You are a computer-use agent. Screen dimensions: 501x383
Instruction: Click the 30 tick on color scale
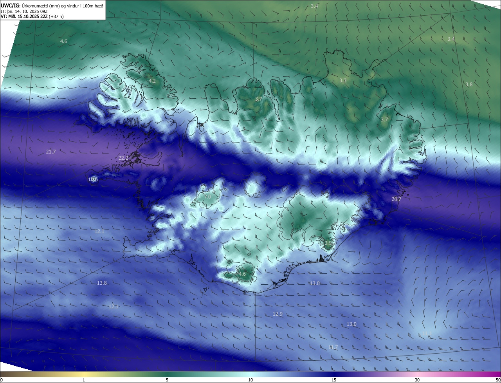tap(417, 380)
